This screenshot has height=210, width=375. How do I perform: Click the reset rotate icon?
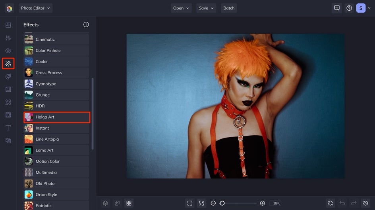(x=331, y=203)
